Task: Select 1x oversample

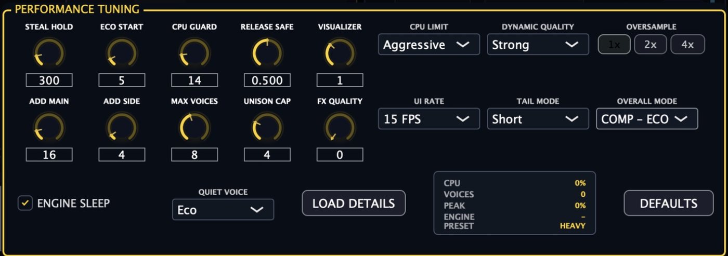Action: pyautogui.click(x=614, y=45)
